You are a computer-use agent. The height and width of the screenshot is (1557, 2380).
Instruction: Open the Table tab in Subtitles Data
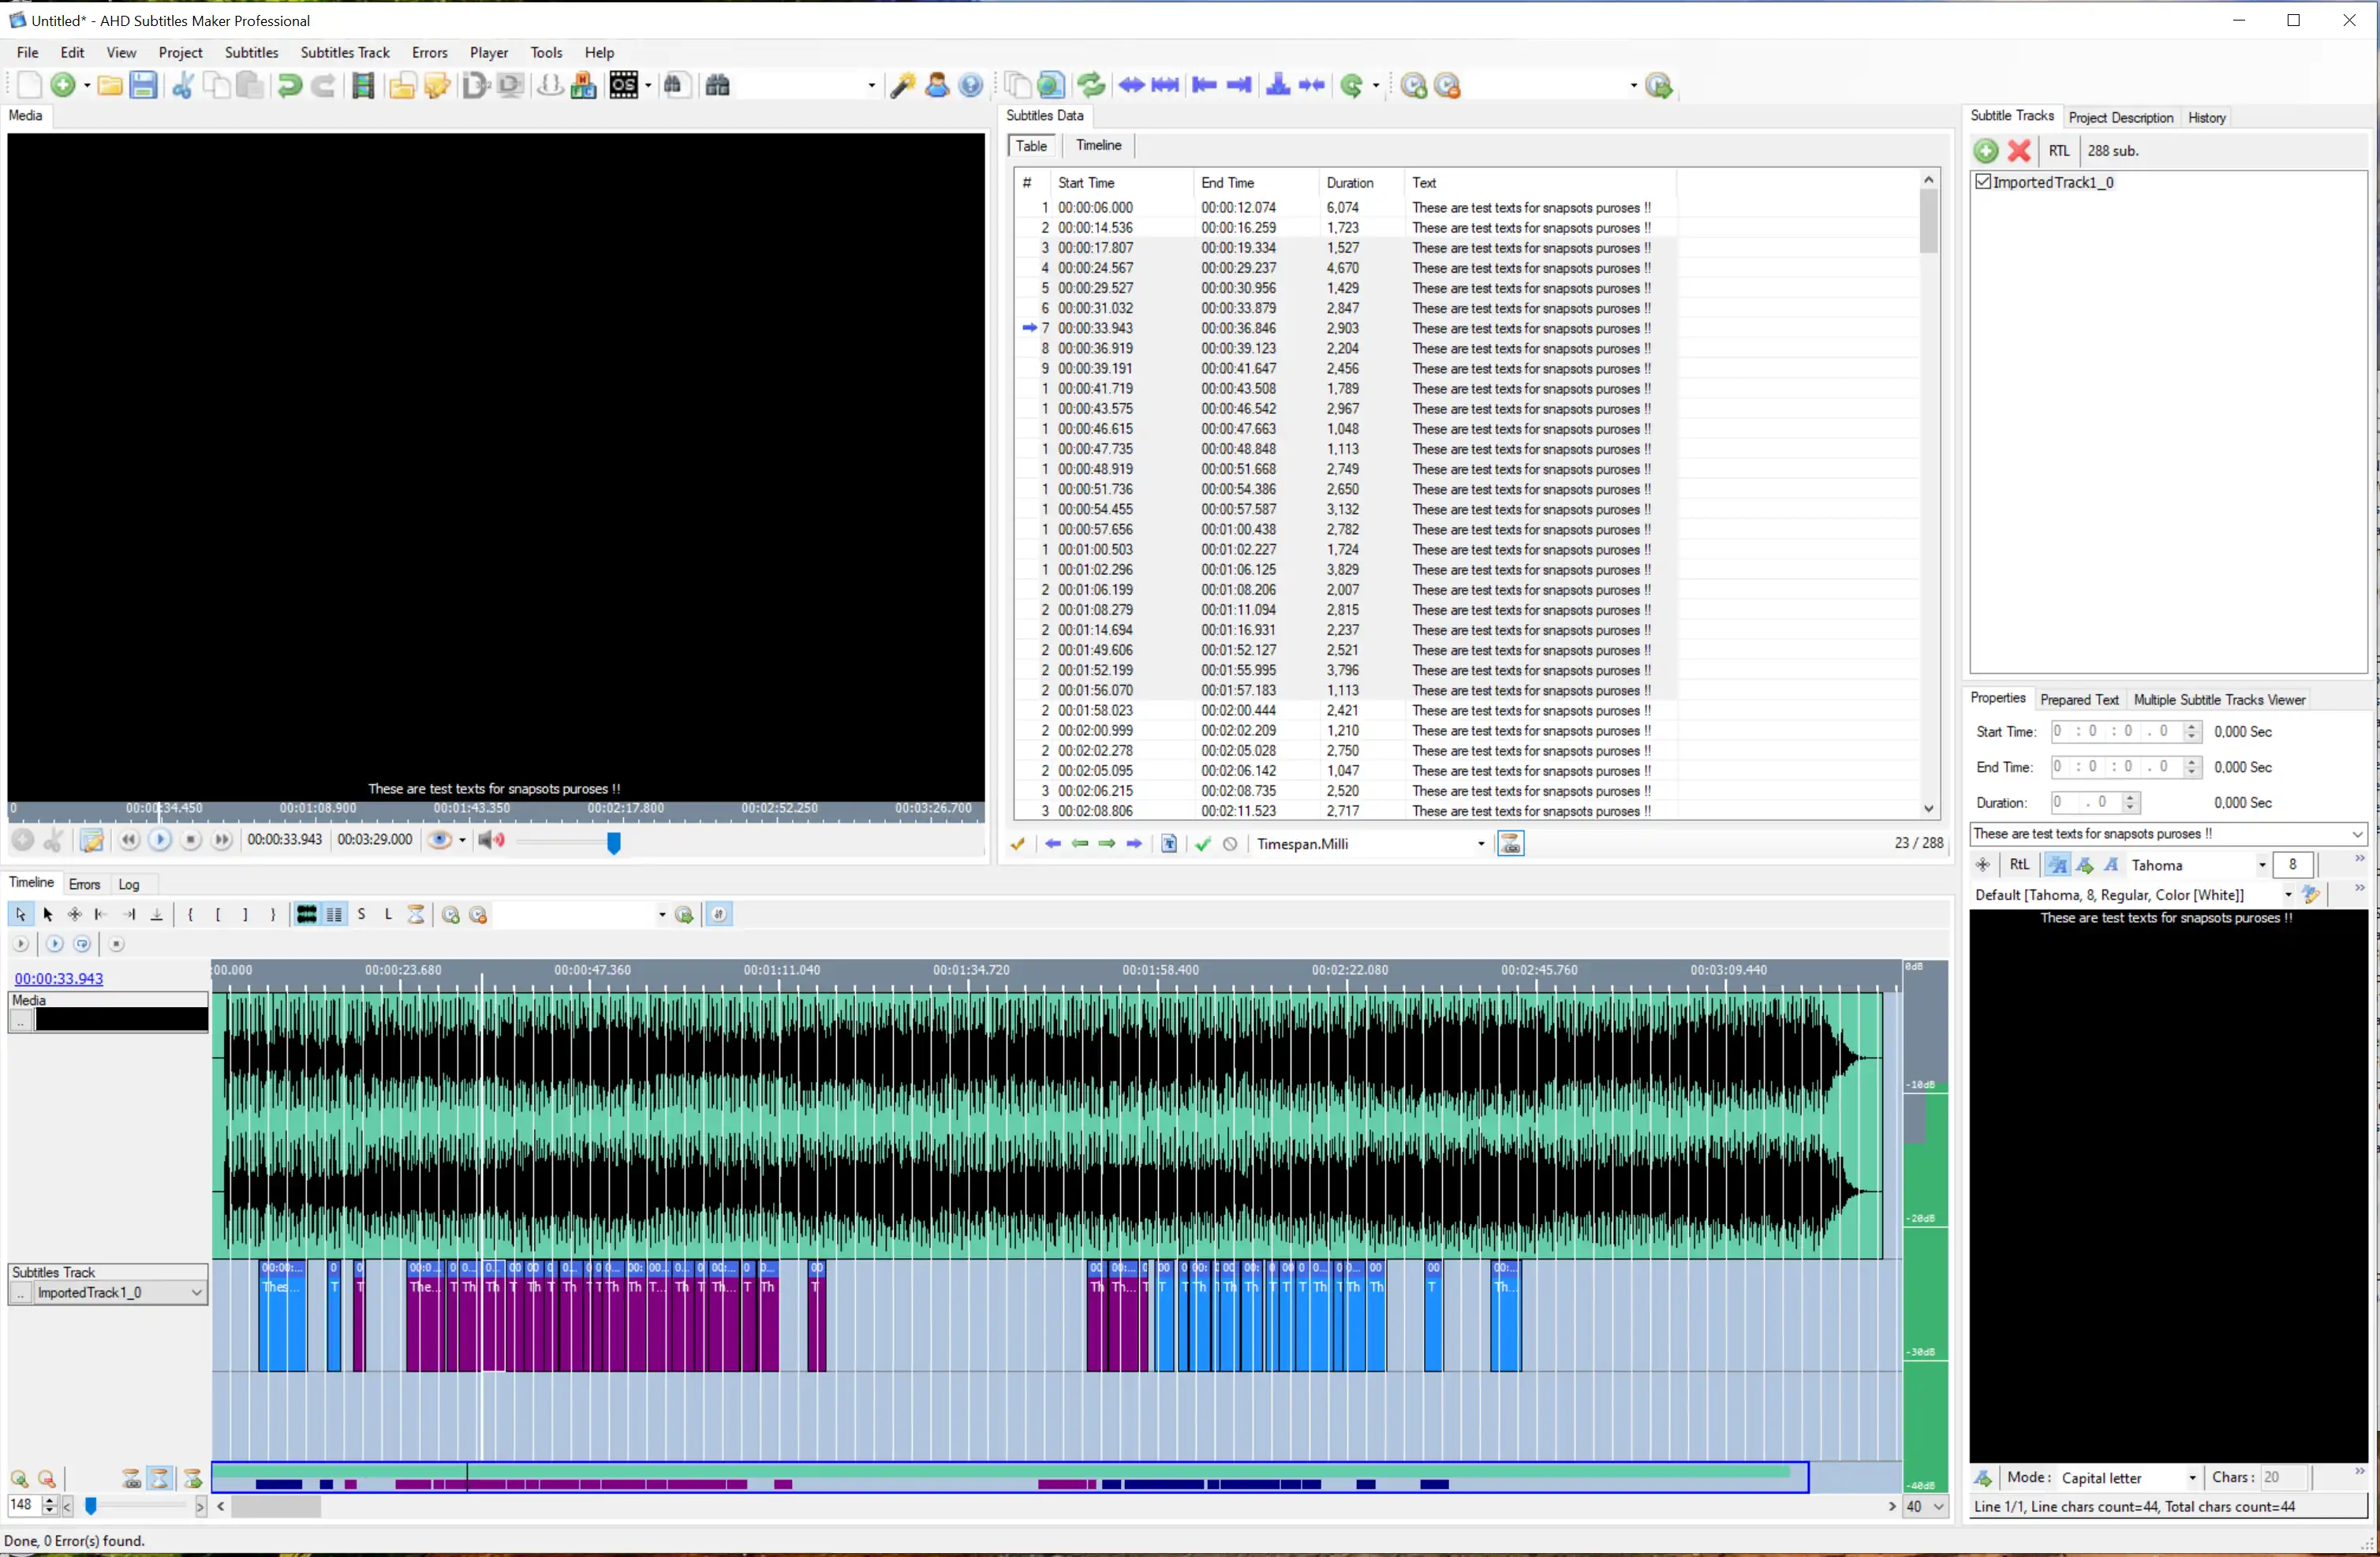pyautogui.click(x=1032, y=144)
